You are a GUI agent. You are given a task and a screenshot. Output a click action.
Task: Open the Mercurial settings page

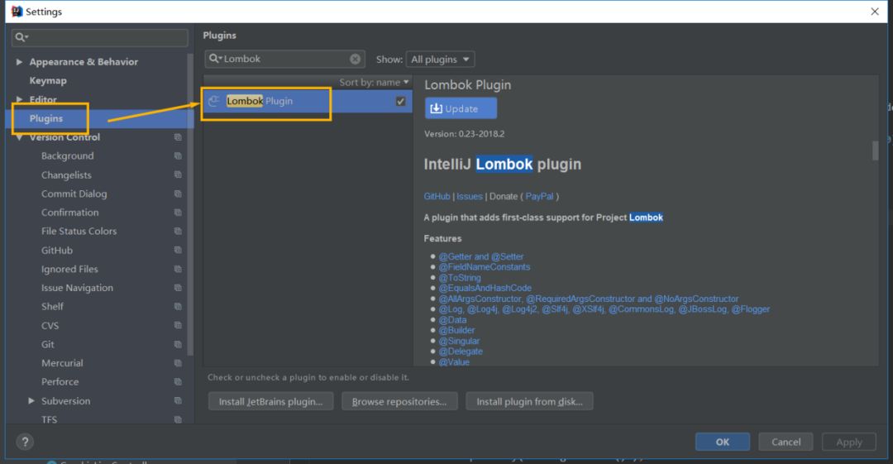coord(62,363)
